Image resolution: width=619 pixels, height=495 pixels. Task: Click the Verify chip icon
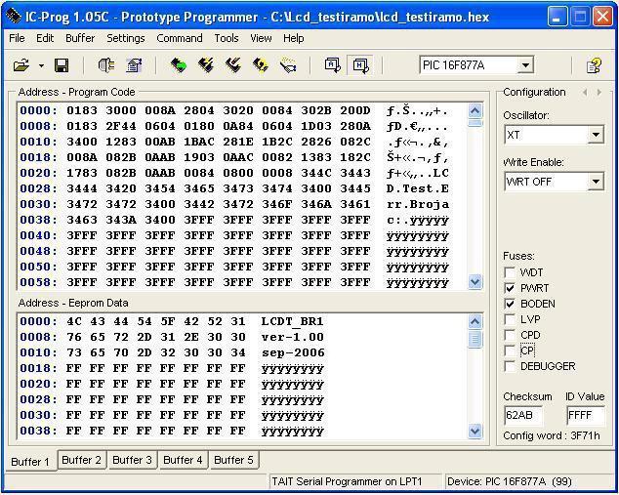(261, 65)
